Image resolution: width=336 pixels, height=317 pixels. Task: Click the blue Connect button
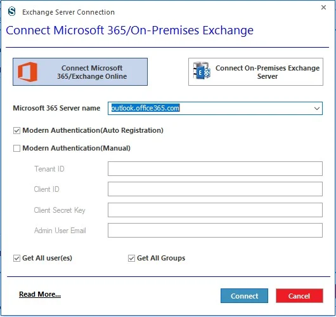click(244, 296)
